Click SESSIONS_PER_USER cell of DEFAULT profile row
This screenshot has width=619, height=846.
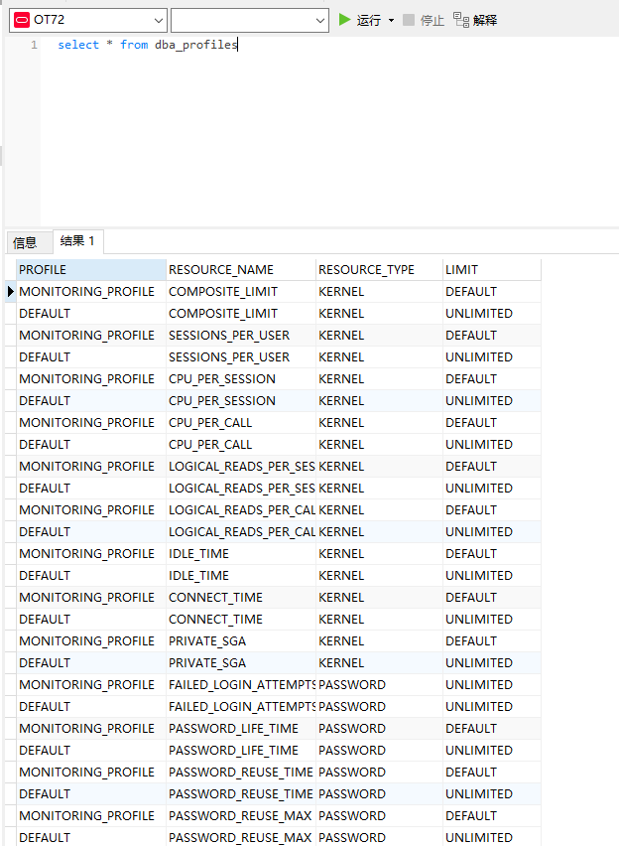pos(241,357)
